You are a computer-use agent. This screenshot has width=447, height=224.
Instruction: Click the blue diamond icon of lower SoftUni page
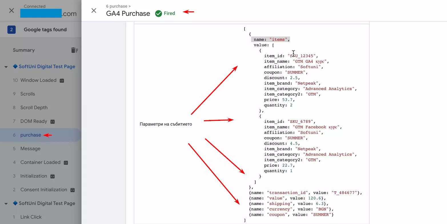[15, 203]
